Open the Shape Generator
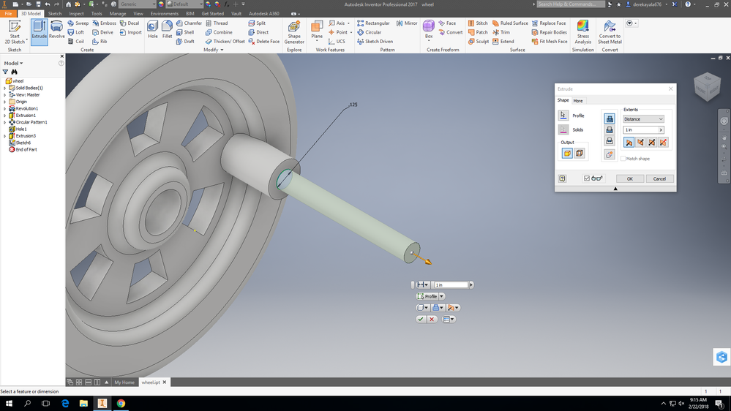Screen dimensions: 731x411 pos(294,33)
